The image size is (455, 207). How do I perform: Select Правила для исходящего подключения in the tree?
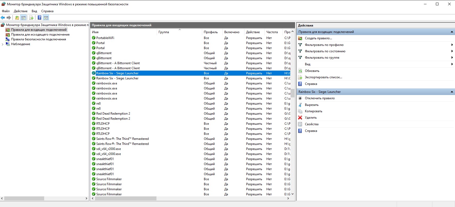[40, 34]
